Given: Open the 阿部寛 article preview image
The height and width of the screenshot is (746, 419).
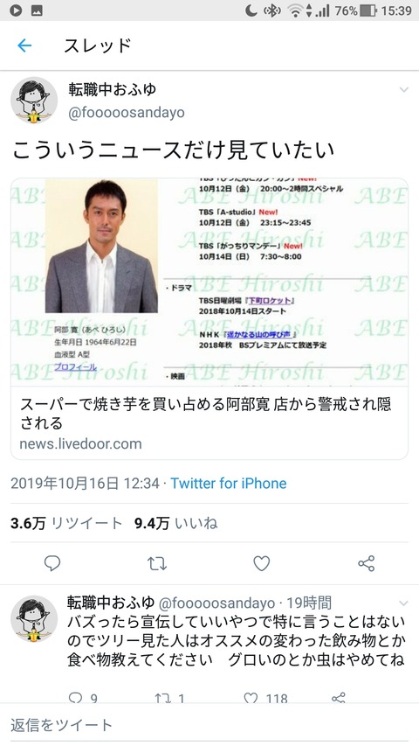Looking at the screenshot, I should pos(209,282).
